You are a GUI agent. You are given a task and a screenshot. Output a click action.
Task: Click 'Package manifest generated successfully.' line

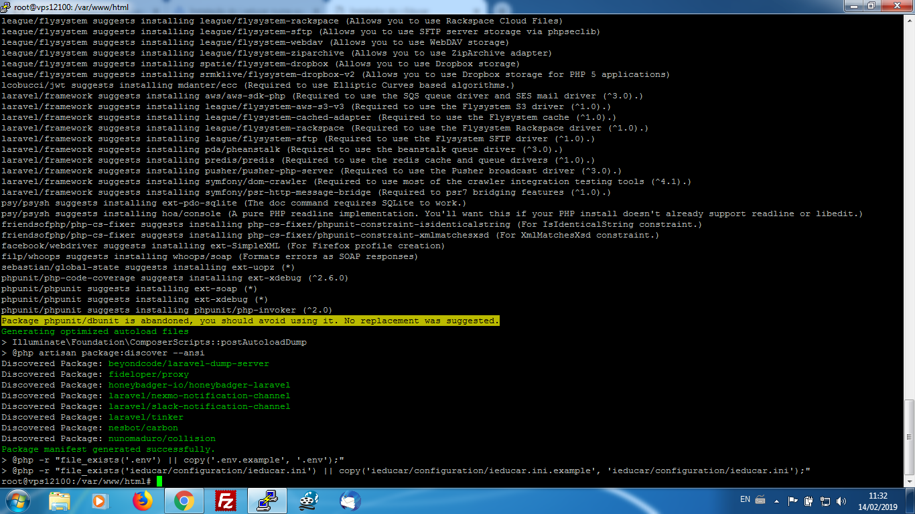(109, 449)
